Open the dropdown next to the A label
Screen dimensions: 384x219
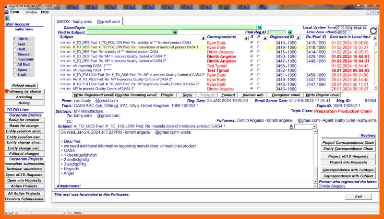[x=314, y=126]
